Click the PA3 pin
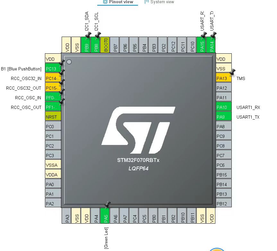 (x=66, y=216)
